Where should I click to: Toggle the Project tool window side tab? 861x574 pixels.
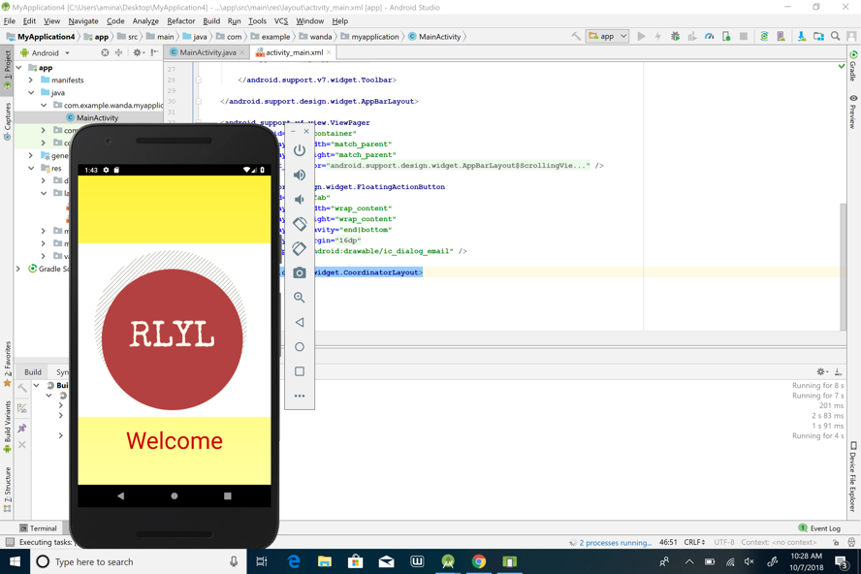[x=7, y=64]
